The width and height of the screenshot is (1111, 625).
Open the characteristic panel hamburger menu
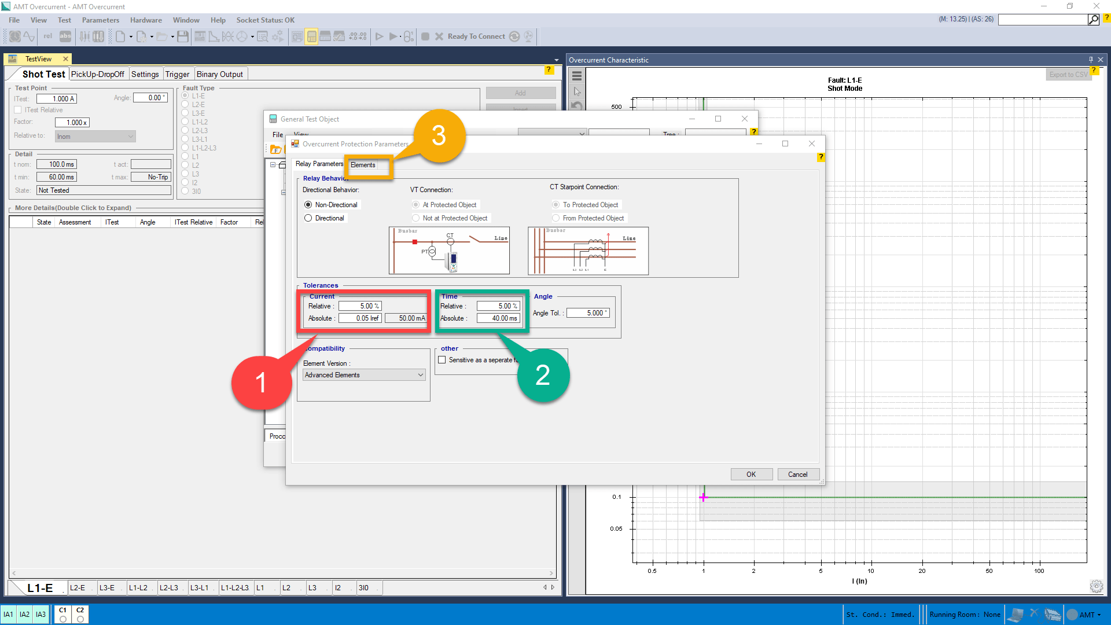576,76
